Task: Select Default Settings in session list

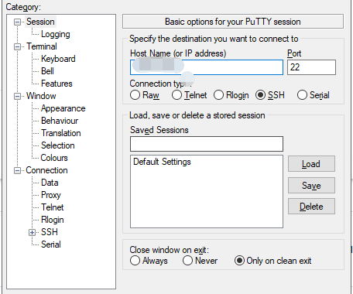Action: point(162,162)
